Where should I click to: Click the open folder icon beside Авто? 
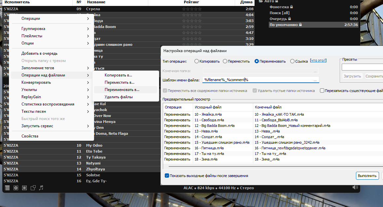[x=261, y=1]
